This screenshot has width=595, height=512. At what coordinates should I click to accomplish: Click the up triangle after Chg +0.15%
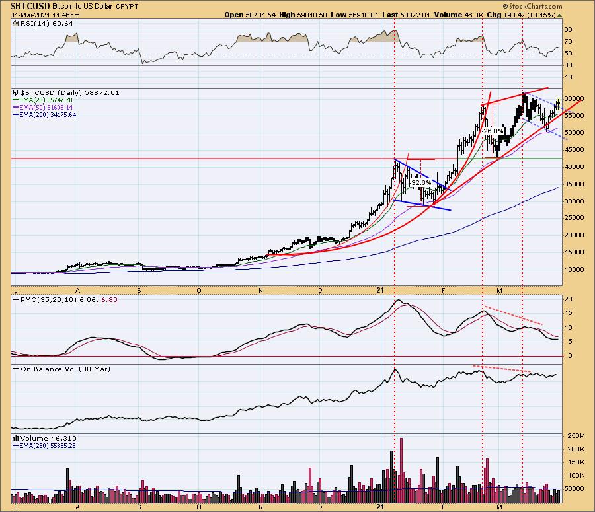tap(560, 15)
